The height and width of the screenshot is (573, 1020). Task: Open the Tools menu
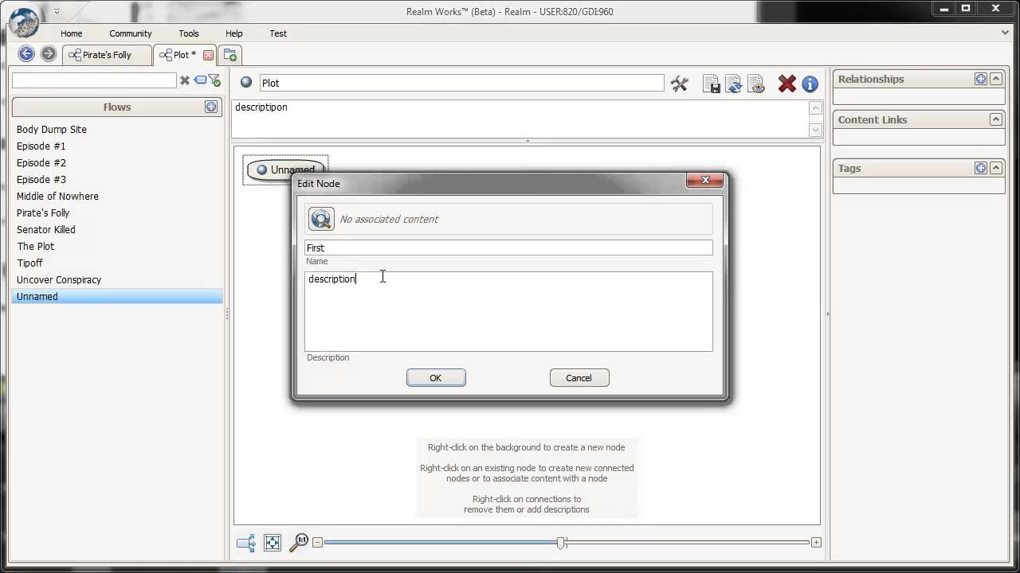[x=189, y=33]
